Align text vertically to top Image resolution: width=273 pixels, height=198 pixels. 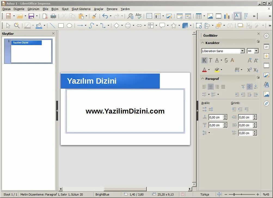pyautogui.click(x=243, y=87)
